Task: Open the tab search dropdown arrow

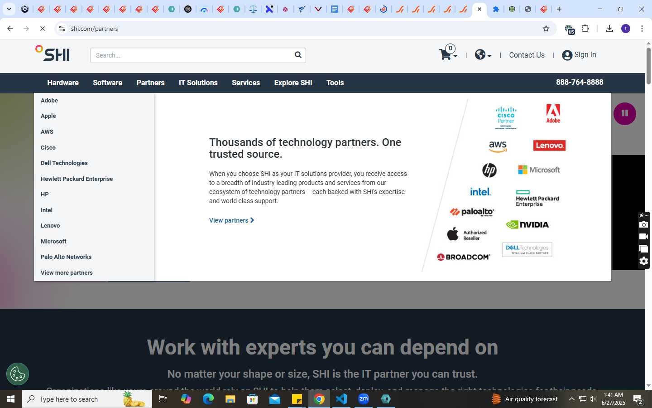Action: pos(9,9)
